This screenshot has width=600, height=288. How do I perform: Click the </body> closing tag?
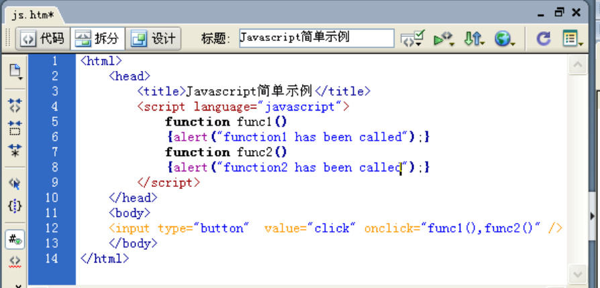(x=133, y=243)
